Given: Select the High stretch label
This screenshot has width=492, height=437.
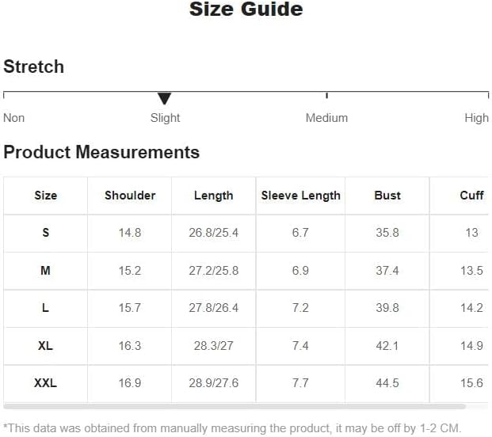Looking at the screenshot, I should [x=476, y=118].
